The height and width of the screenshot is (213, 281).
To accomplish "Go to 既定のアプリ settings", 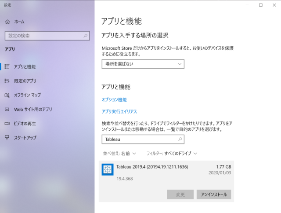I will tap(25, 81).
